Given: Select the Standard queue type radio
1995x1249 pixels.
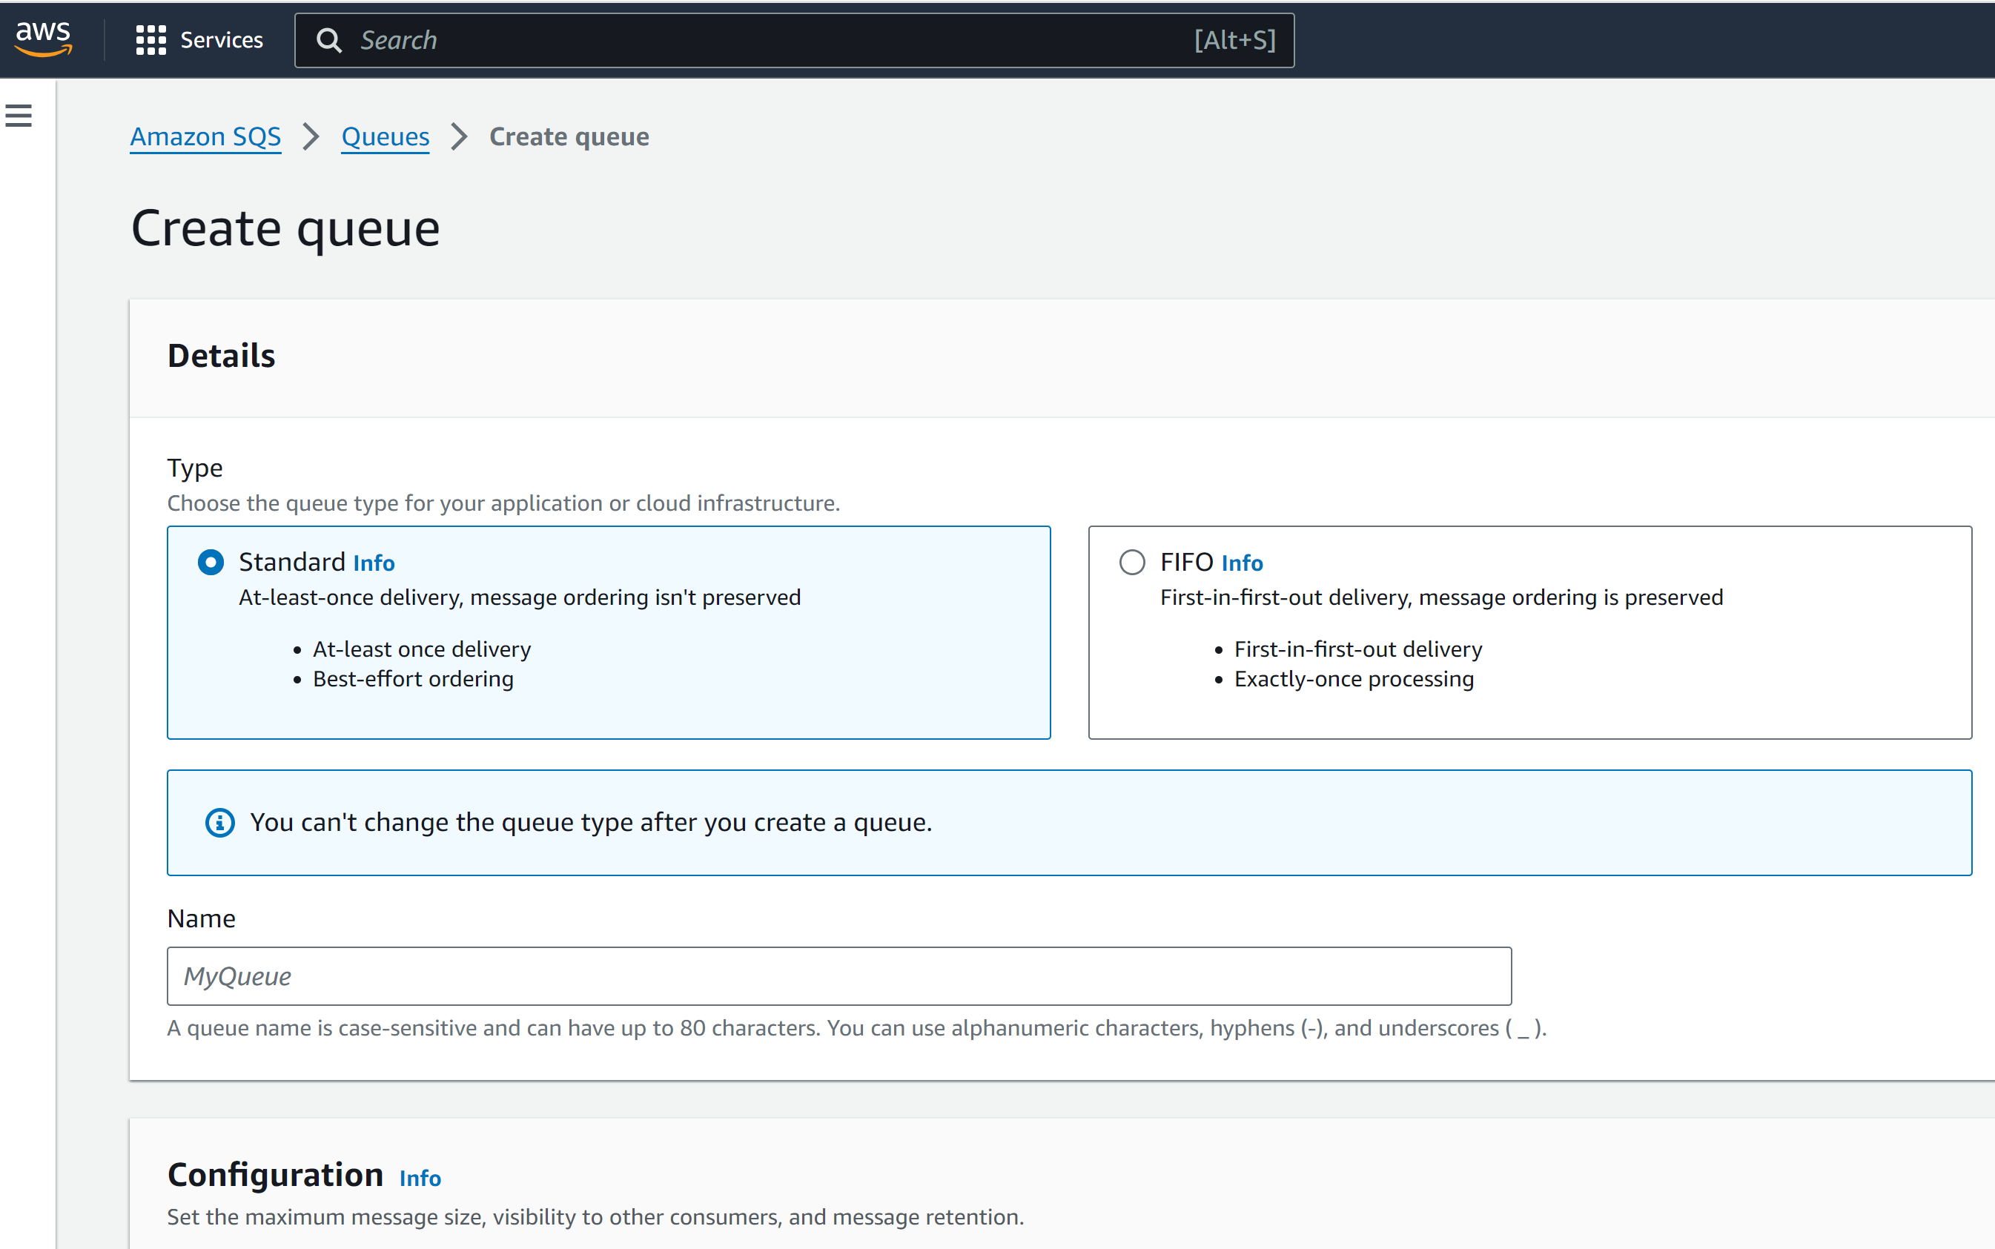Looking at the screenshot, I should pyautogui.click(x=211, y=563).
